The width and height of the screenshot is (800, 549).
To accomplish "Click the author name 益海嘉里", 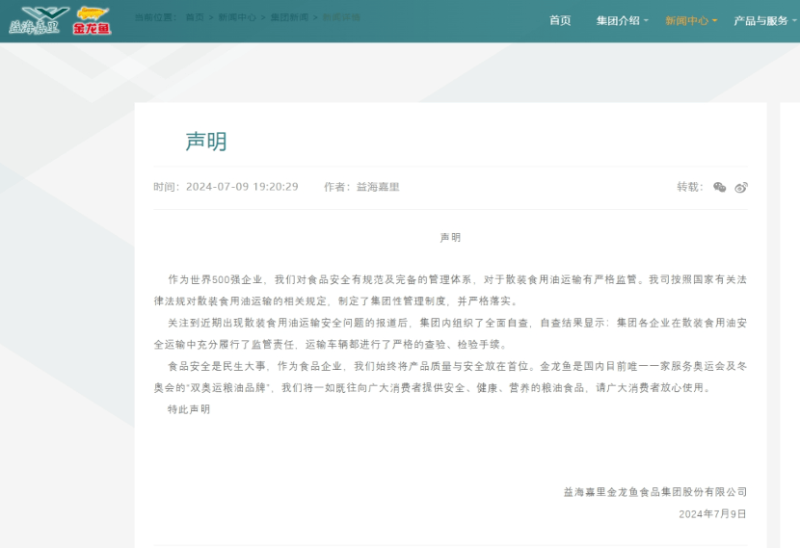I will point(378,187).
